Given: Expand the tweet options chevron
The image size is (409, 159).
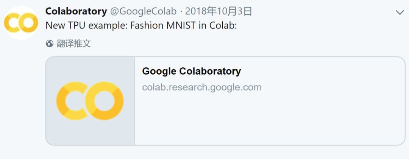Looking at the screenshot, I should tap(400, 12).
